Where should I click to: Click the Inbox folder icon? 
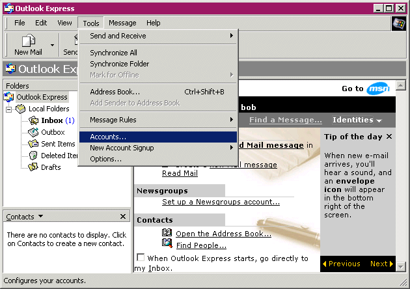[x=33, y=120]
